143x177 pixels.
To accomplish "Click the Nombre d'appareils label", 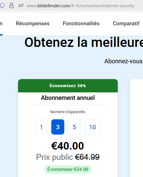I will pyautogui.click(x=68, y=112).
